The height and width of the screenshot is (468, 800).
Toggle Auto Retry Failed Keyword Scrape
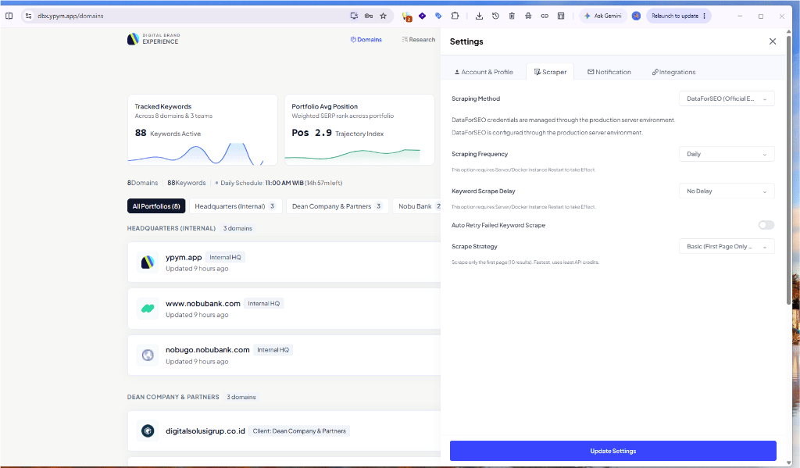(x=766, y=225)
